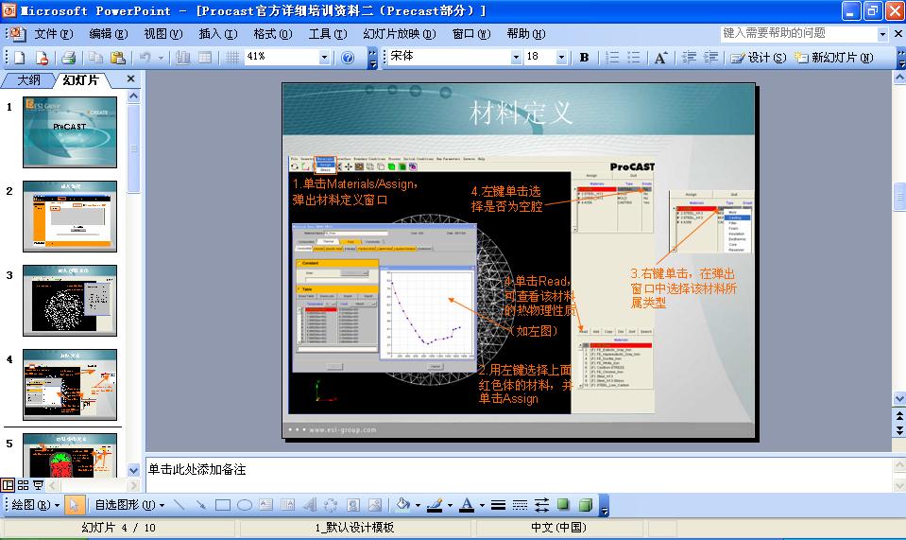This screenshot has height=540, width=906.
Task: Insert a horizontal text box
Action: (265, 505)
